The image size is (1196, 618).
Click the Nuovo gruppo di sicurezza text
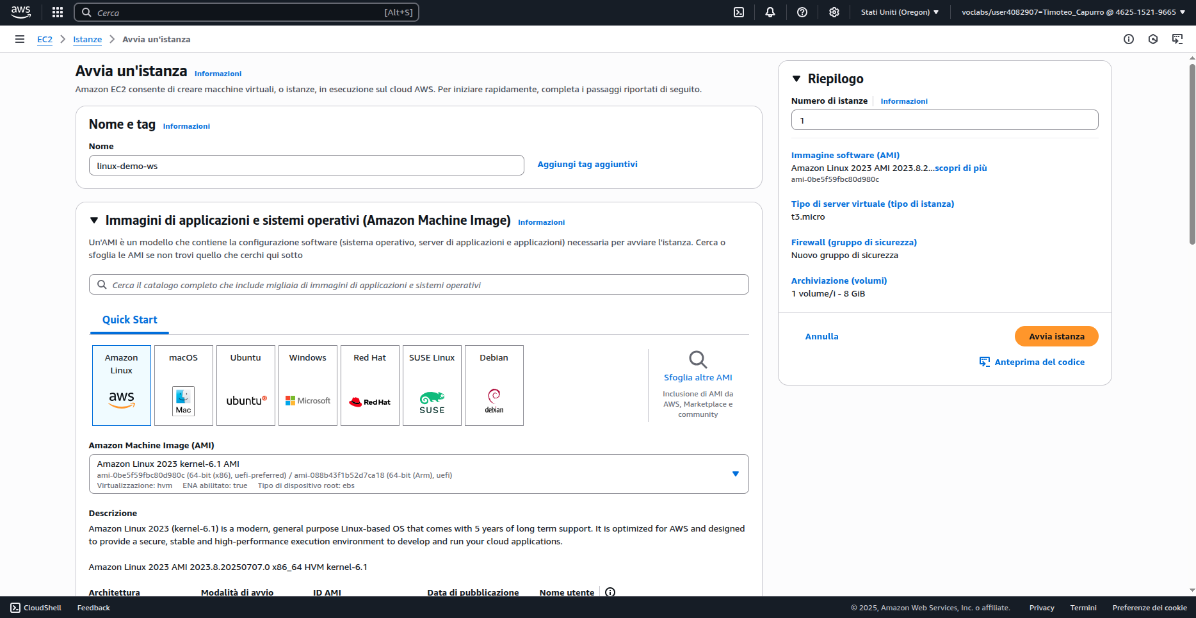click(844, 255)
